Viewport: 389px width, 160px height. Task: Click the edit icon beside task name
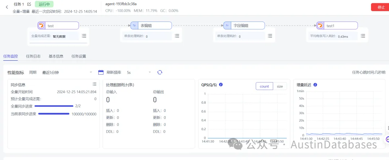point(29,4)
